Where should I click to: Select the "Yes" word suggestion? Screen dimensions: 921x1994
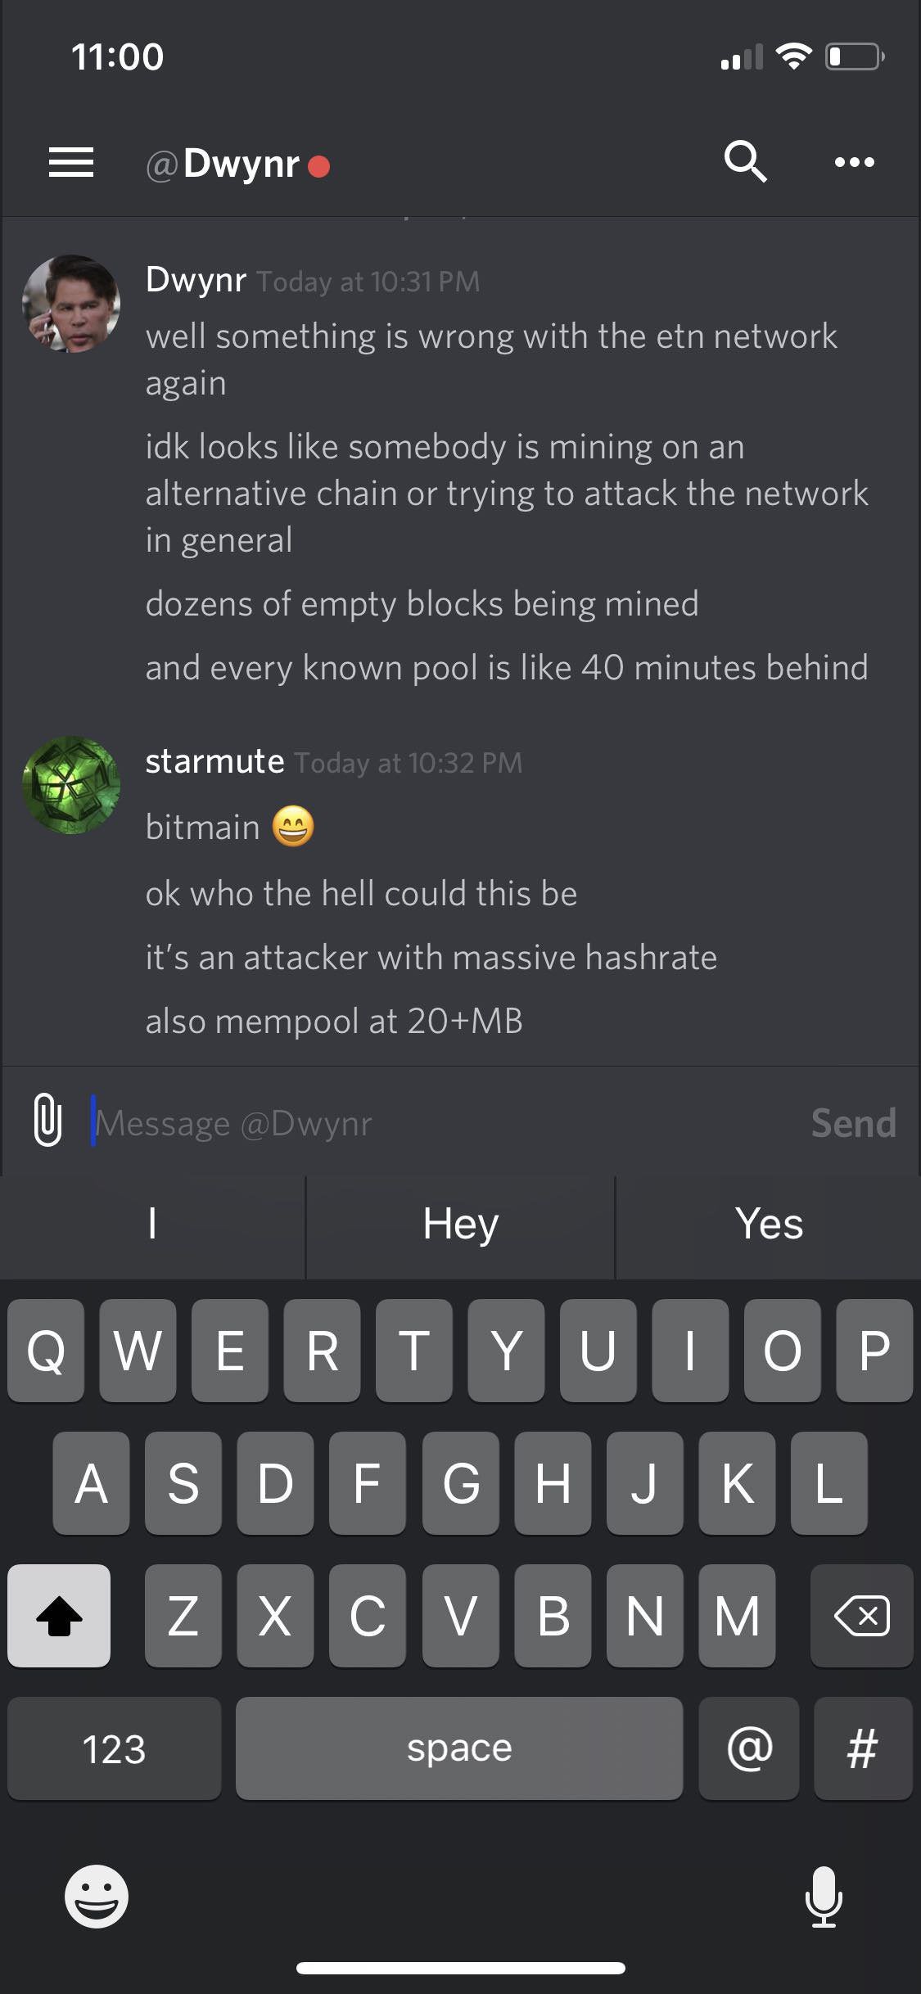769,1225
